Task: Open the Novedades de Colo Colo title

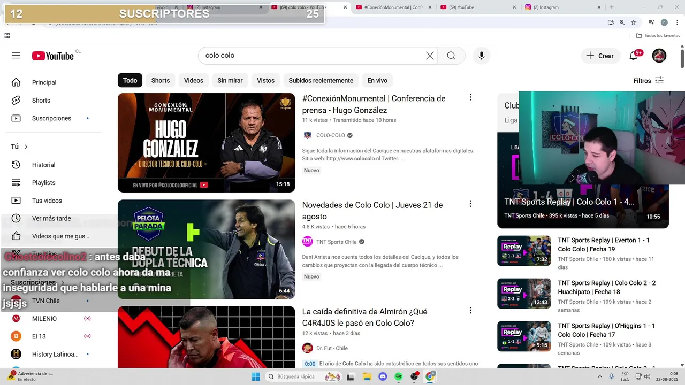Action: [372, 211]
